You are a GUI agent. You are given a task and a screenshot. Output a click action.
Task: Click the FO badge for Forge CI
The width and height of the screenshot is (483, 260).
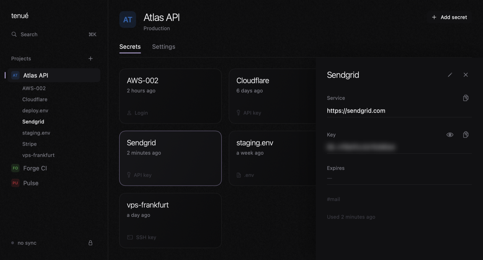[x=15, y=168]
